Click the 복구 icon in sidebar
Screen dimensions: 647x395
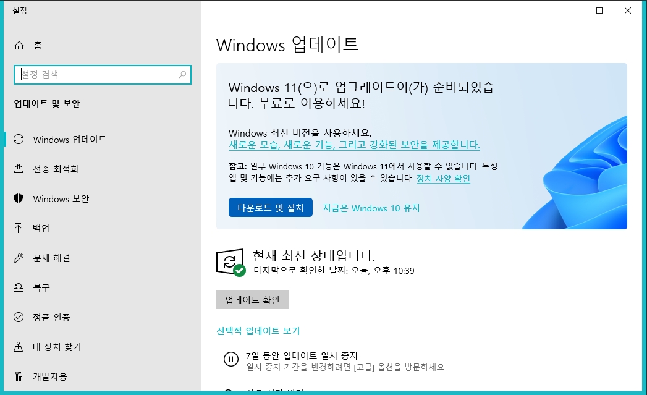(x=19, y=287)
